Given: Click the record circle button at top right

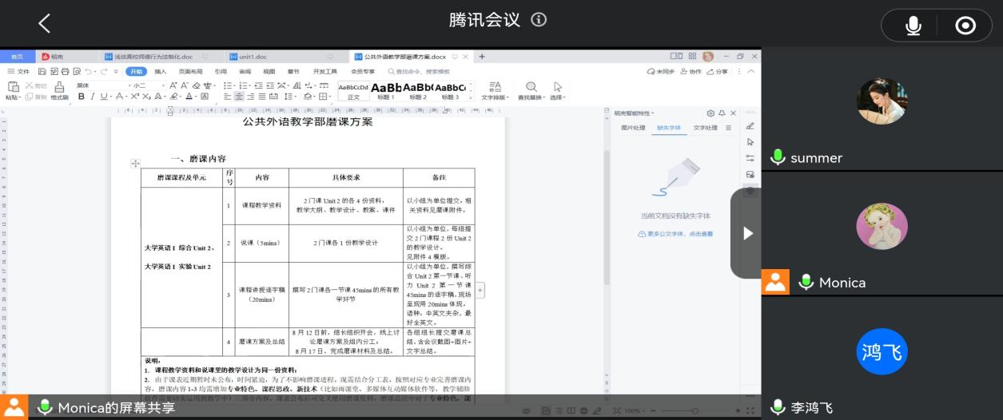Looking at the screenshot, I should [x=965, y=26].
